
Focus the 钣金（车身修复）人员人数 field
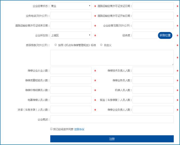153,100
